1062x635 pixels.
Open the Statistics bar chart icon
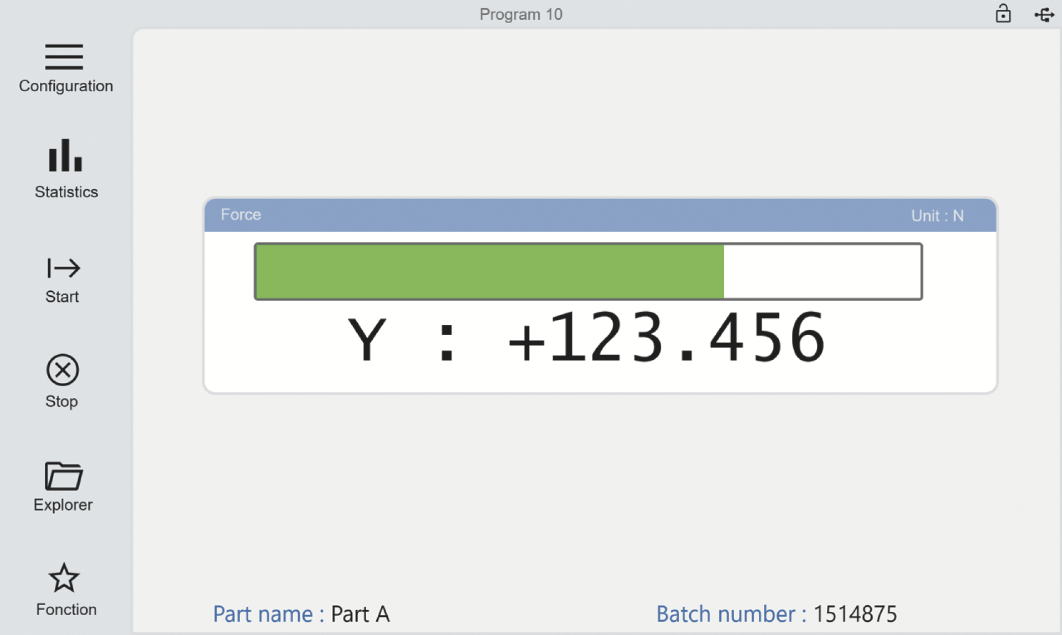point(65,156)
